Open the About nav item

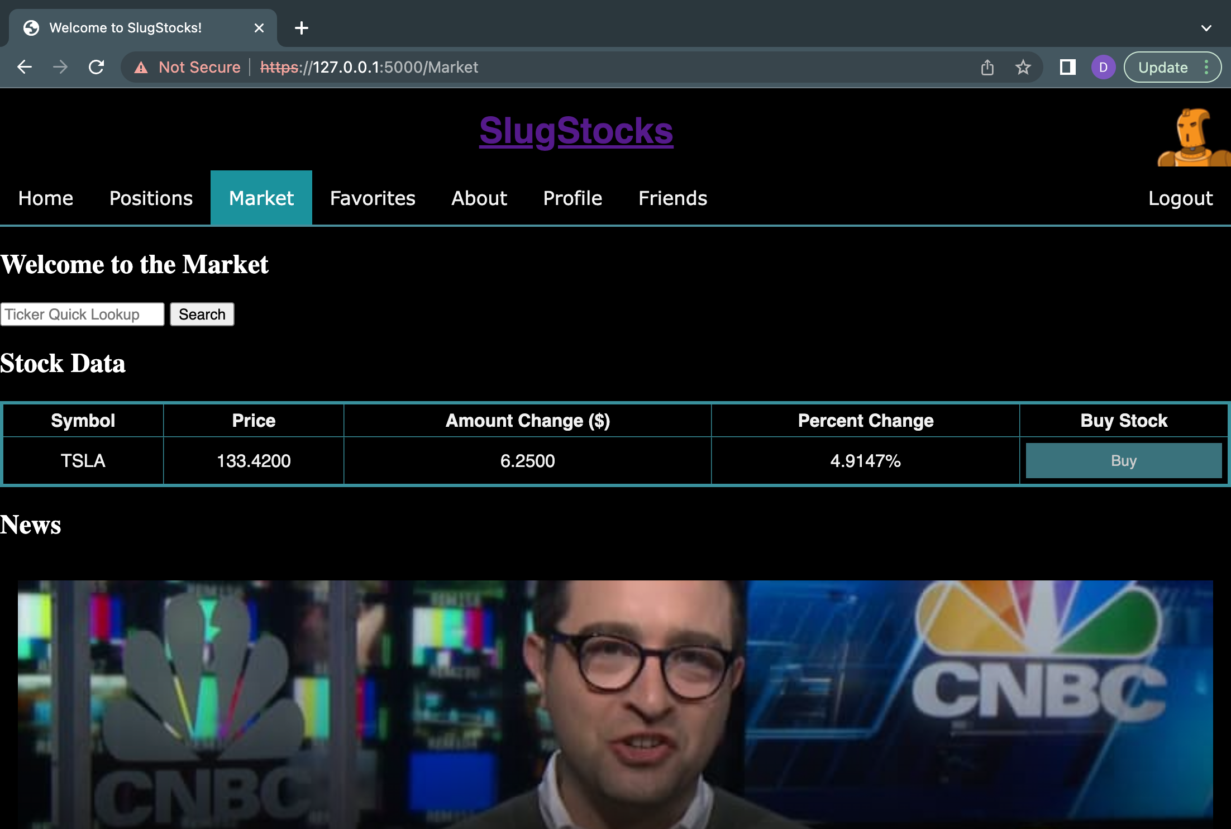tap(479, 198)
